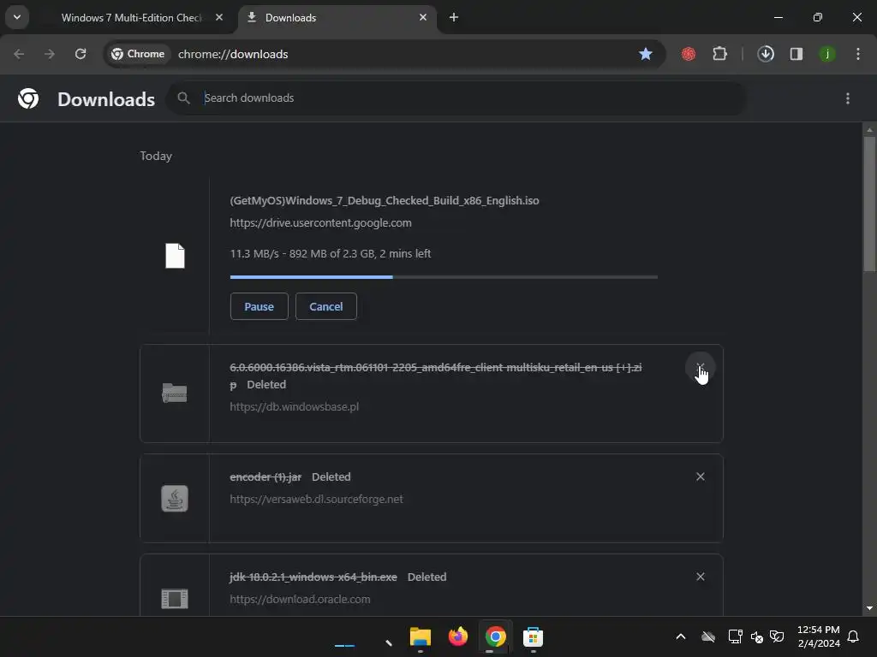Image resolution: width=877 pixels, height=657 pixels.
Task: Open Chrome three-dot main menu
Action: click(x=858, y=54)
